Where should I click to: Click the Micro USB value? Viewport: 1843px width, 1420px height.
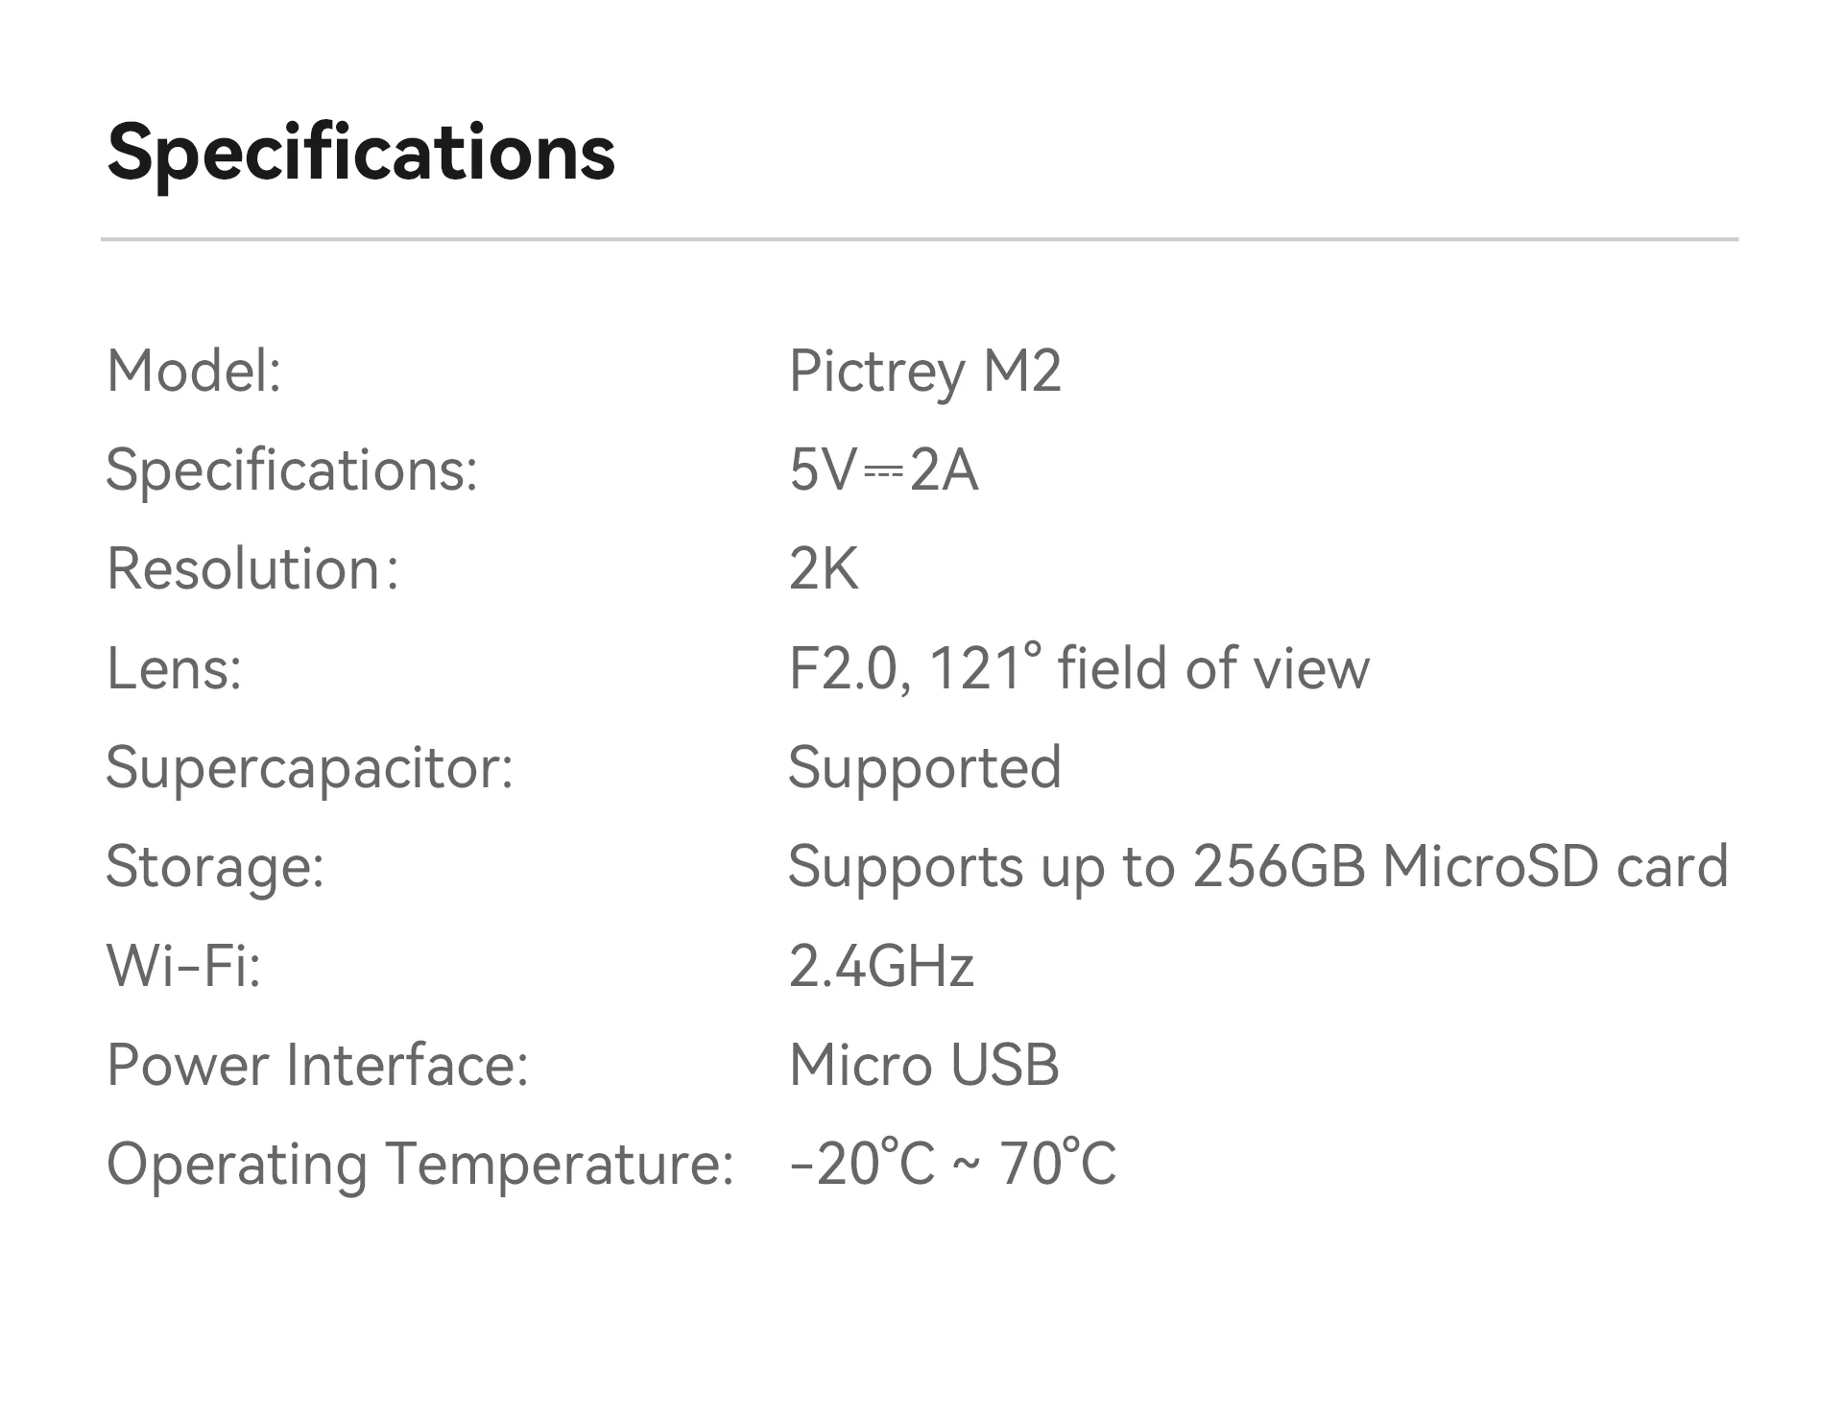pos(923,1066)
